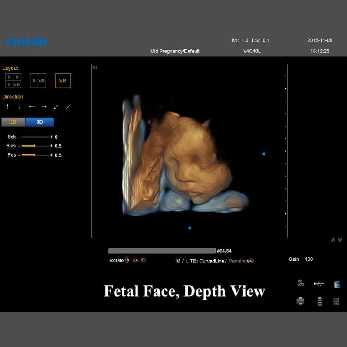The width and height of the screenshot is (347, 347).
Task: Select the full VR layout icon
Action: click(64, 81)
